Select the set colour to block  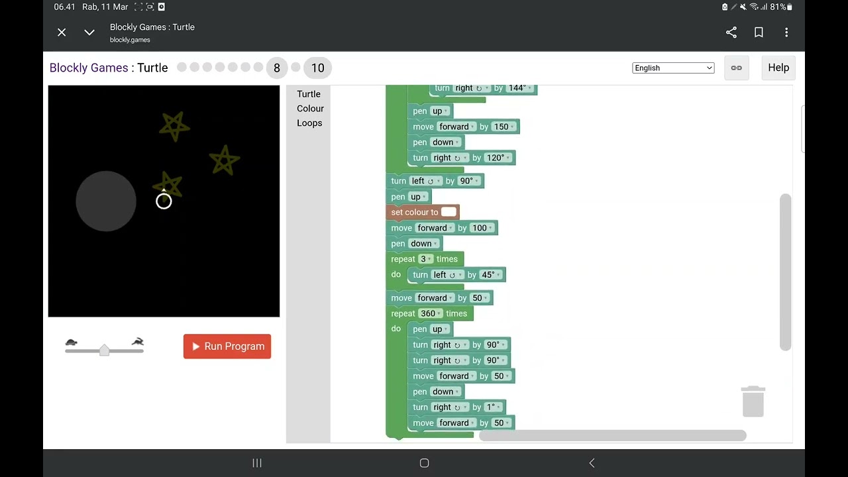[414, 212]
